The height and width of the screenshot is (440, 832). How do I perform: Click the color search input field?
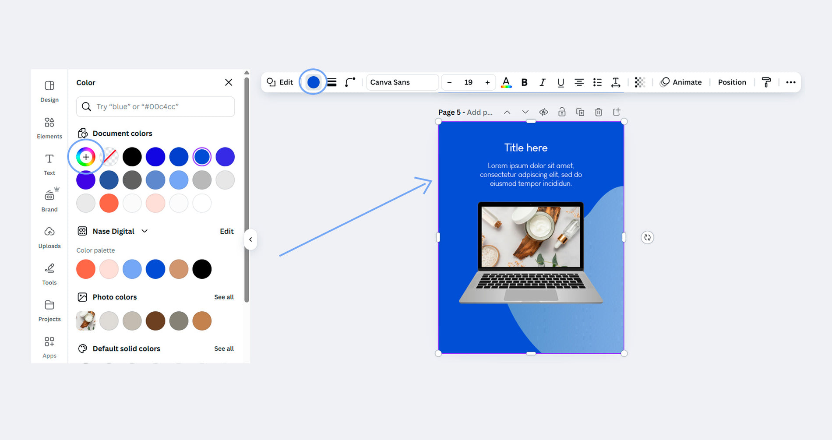(x=155, y=107)
